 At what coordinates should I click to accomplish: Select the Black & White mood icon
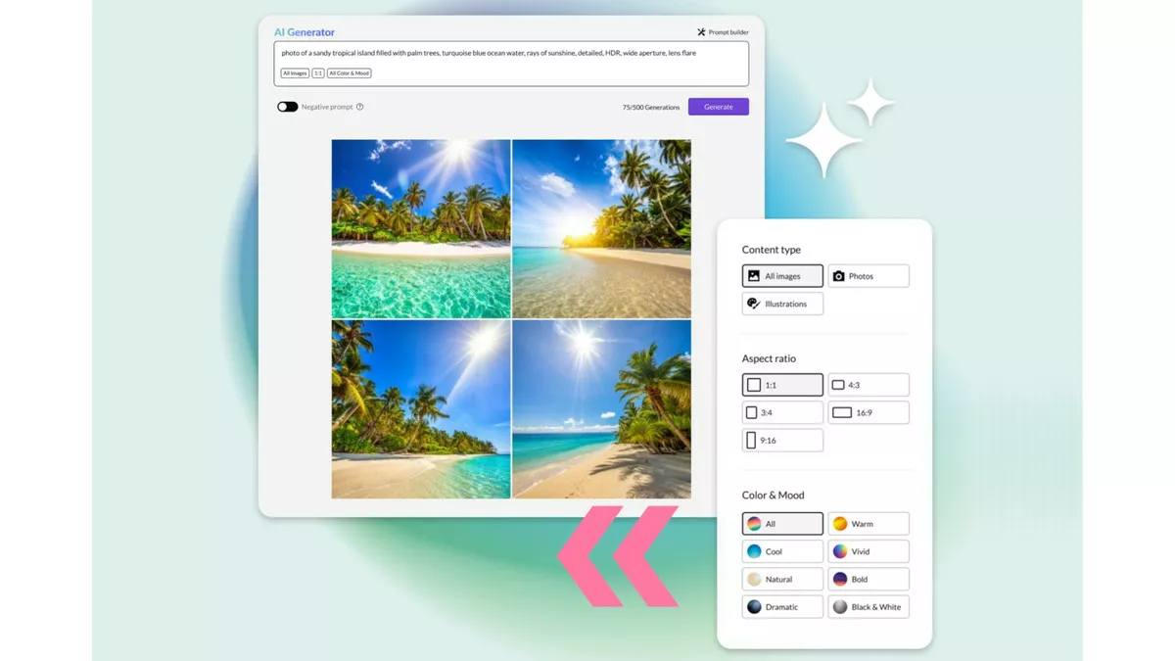pyautogui.click(x=838, y=606)
